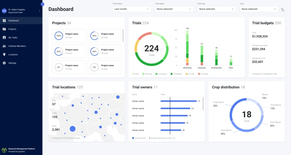Click the 35% crop name label
Image resolution: width=291 pixels, height=155 pixels.
coord(218,104)
